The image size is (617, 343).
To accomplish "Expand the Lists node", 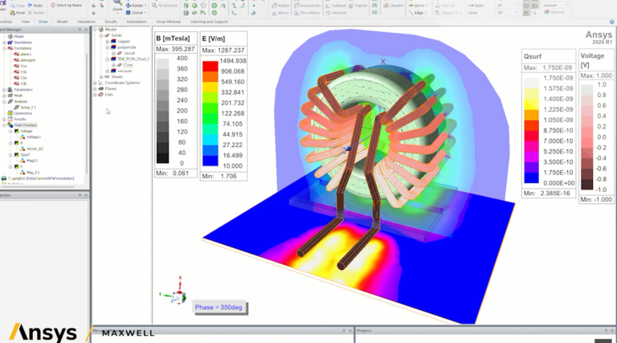I will (x=95, y=95).
